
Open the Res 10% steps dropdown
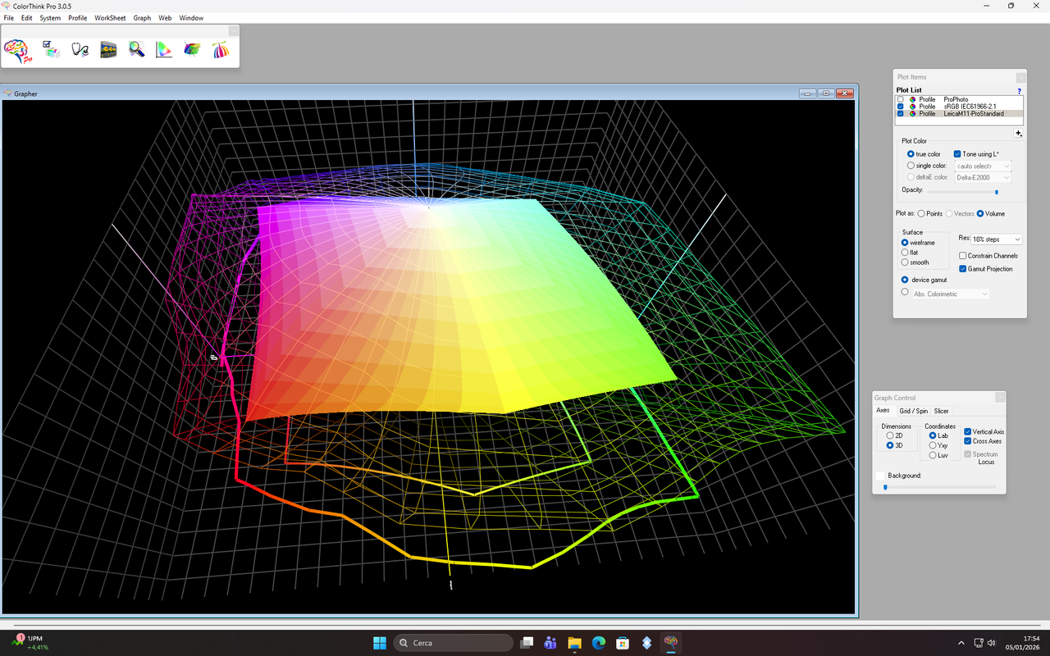(x=996, y=239)
